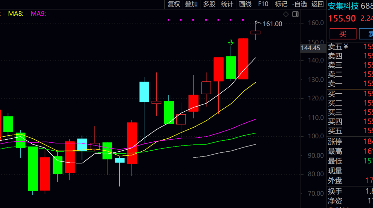Click the green down-arrow signal marker
373x208 pixels.
click(x=231, y=42)
